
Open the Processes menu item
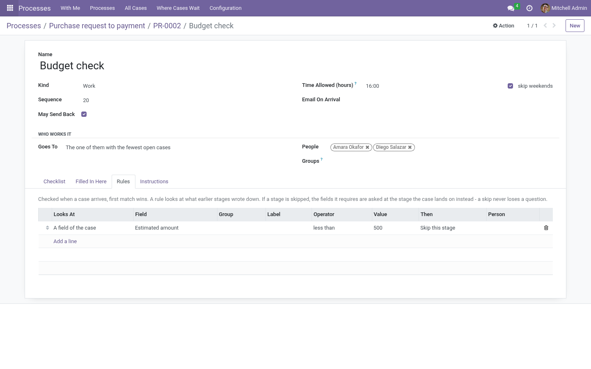[102, 8]
